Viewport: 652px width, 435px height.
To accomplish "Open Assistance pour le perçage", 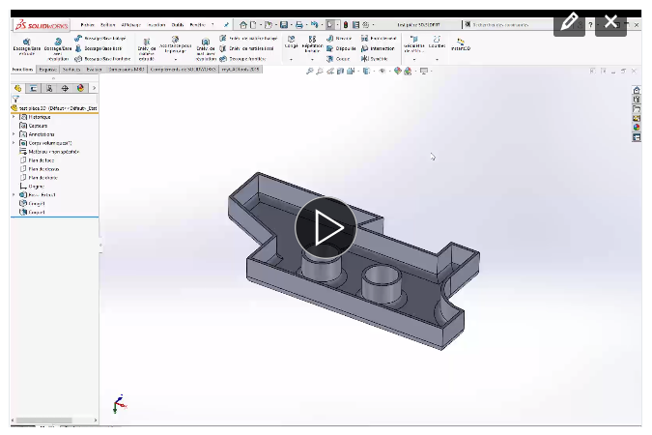I will coord(176,45).
